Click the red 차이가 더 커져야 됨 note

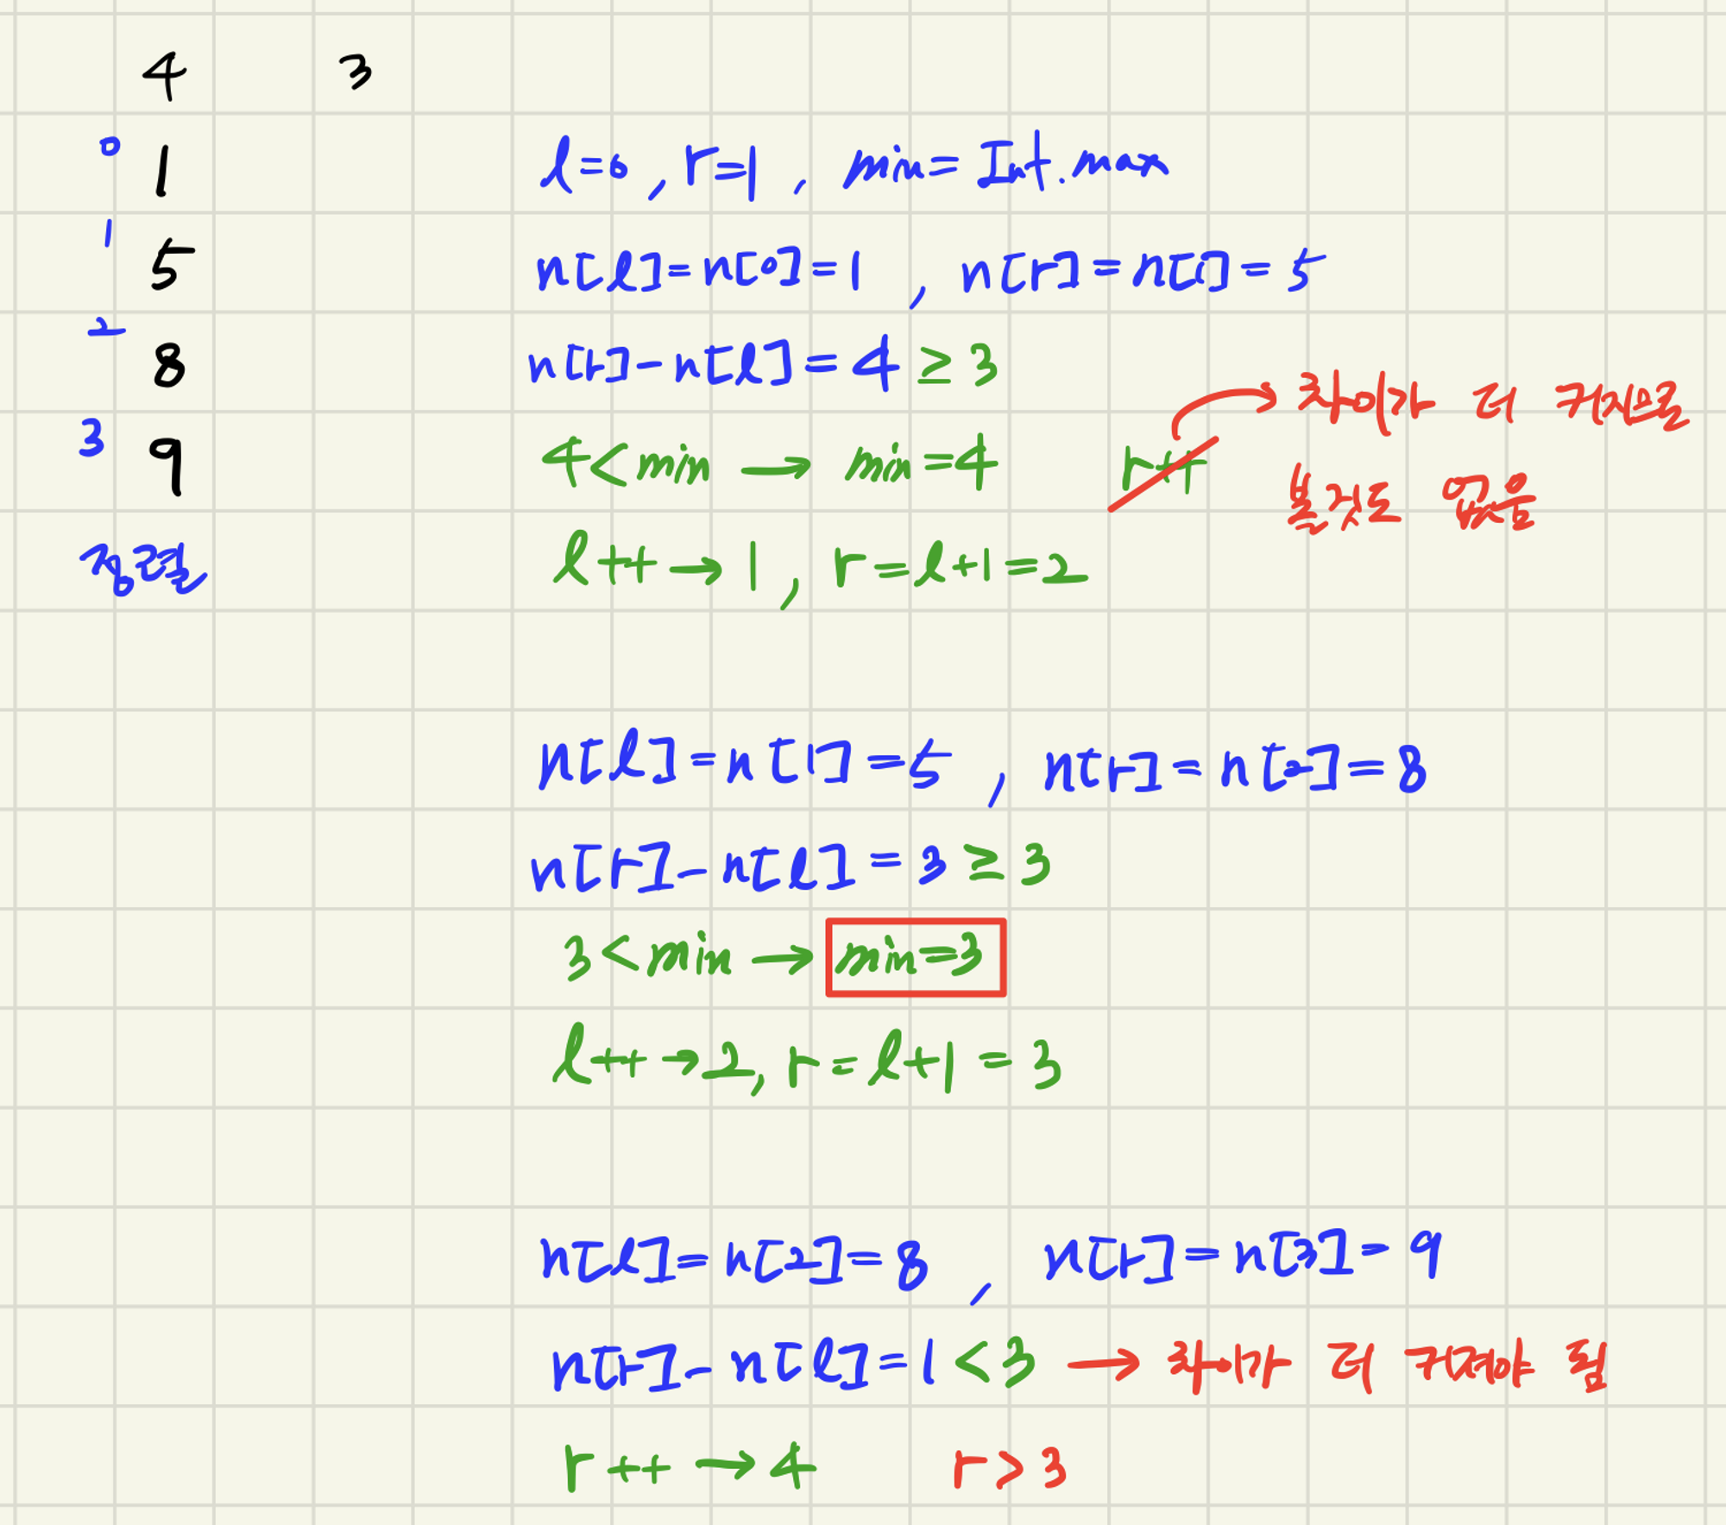pyautogui.click(x=1388, y=1366)
